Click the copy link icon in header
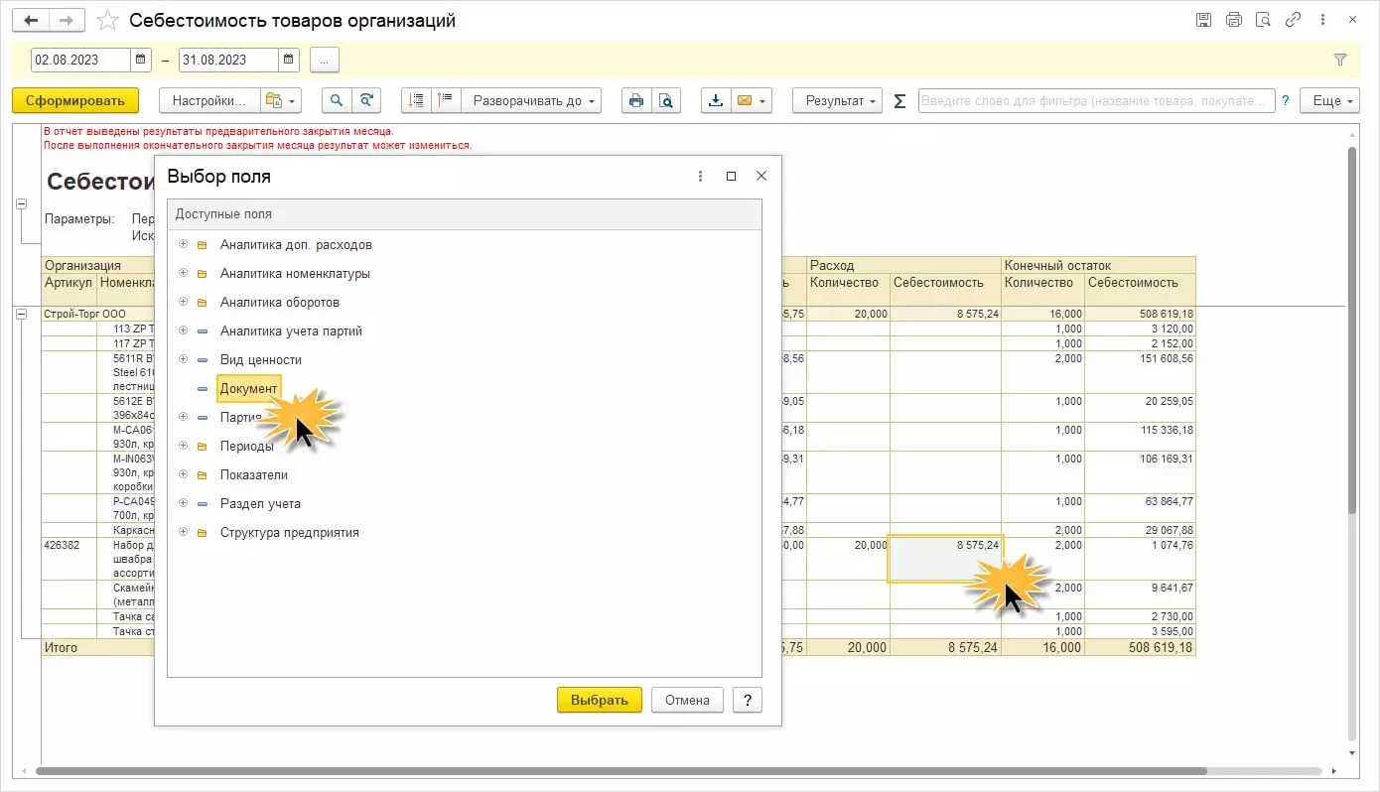Viewport: 1380px width, 792px height. [x=1293, y=20]
